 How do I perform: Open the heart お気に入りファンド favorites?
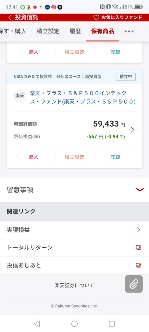pyautogui.click(x=118, y=18)
